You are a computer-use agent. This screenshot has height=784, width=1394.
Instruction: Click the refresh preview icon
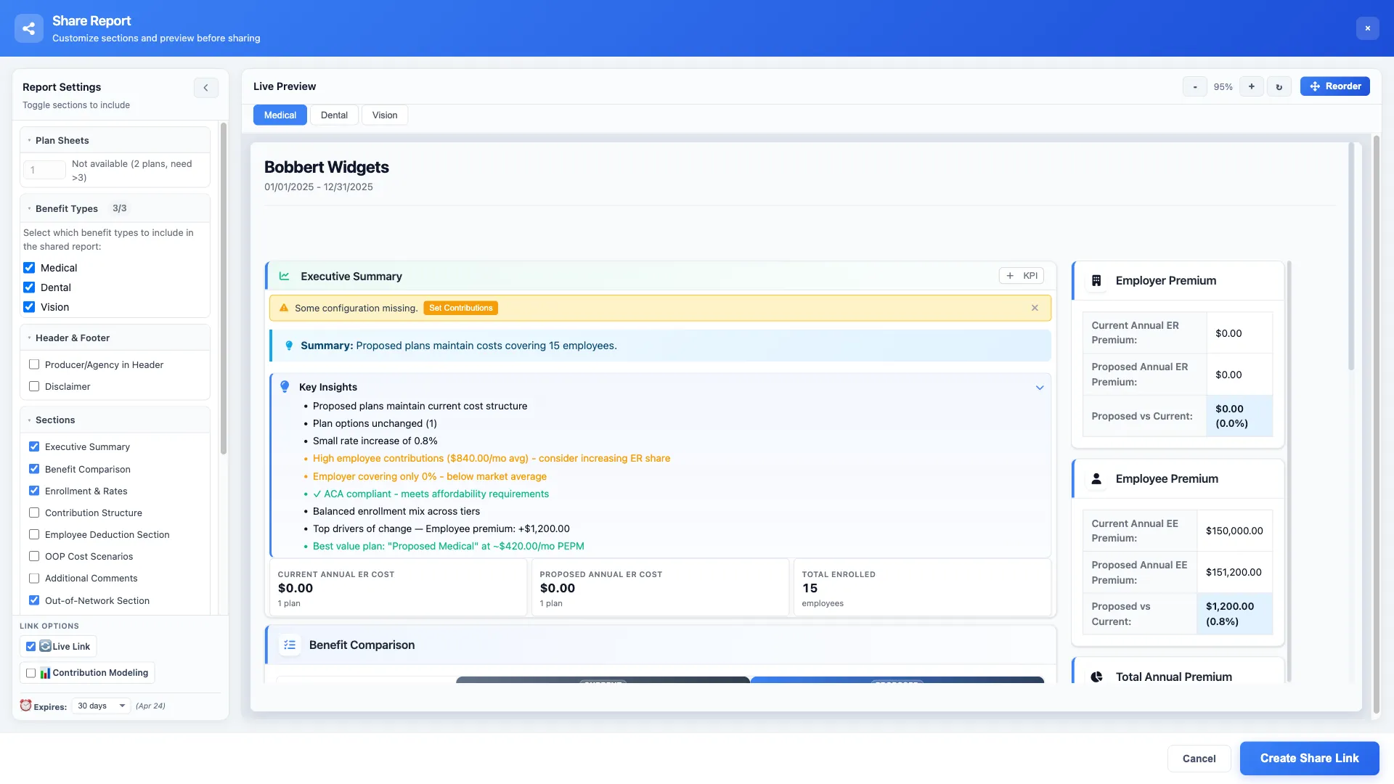click(x=1279, y=86)
